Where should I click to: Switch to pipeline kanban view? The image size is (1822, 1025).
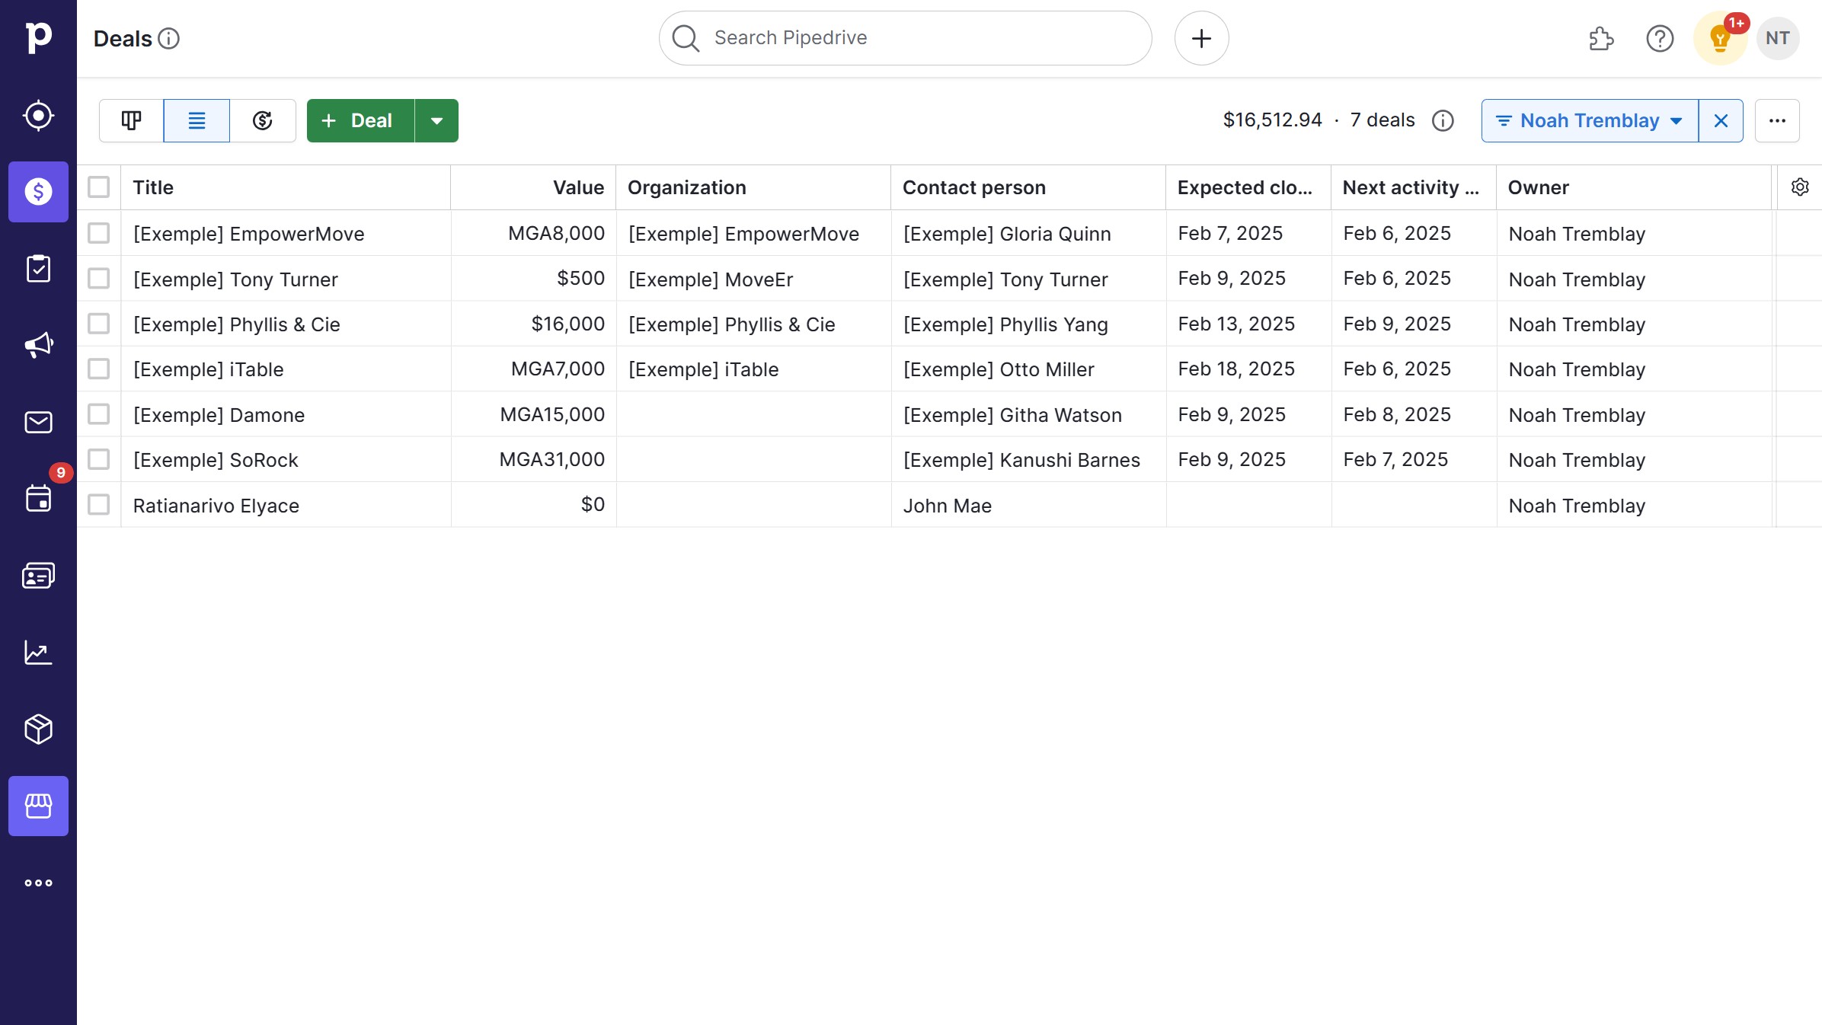click(130, 120)
